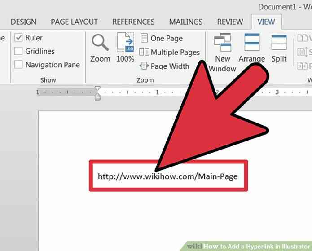Choose Page Width zoom icon
Screen dimensions: 312x251
point(144,66)
